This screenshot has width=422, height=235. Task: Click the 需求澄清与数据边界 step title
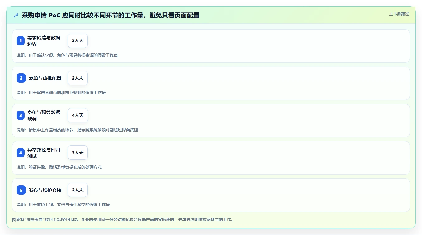tap(44, 41)
